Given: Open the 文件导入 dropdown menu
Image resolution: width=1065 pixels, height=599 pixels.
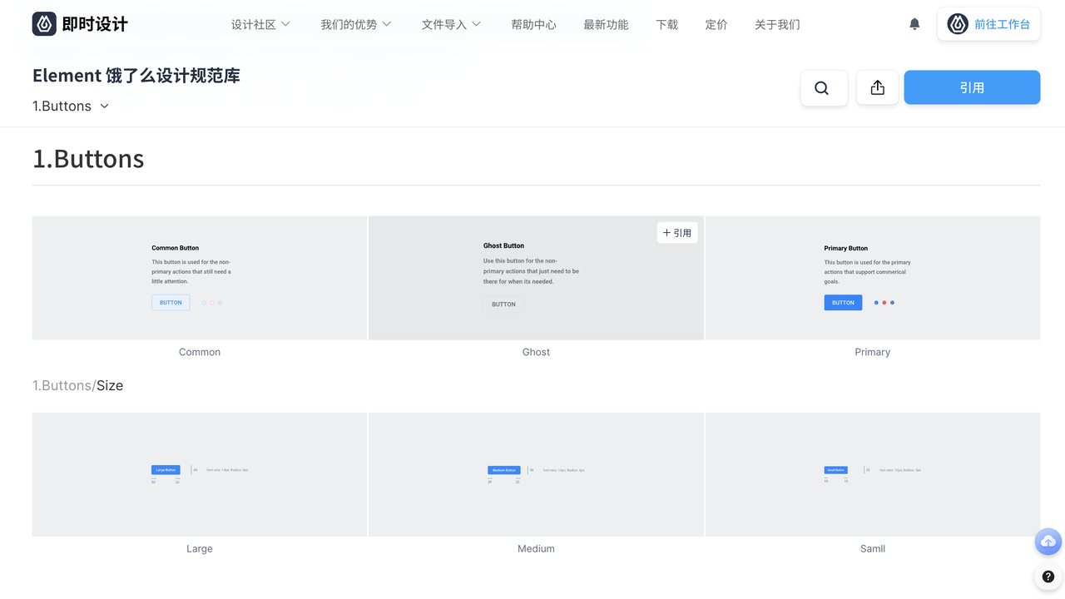Looking at the screenshot, I should 451,25.
